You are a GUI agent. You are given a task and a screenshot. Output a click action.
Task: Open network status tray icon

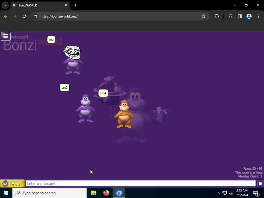(225, 193)
